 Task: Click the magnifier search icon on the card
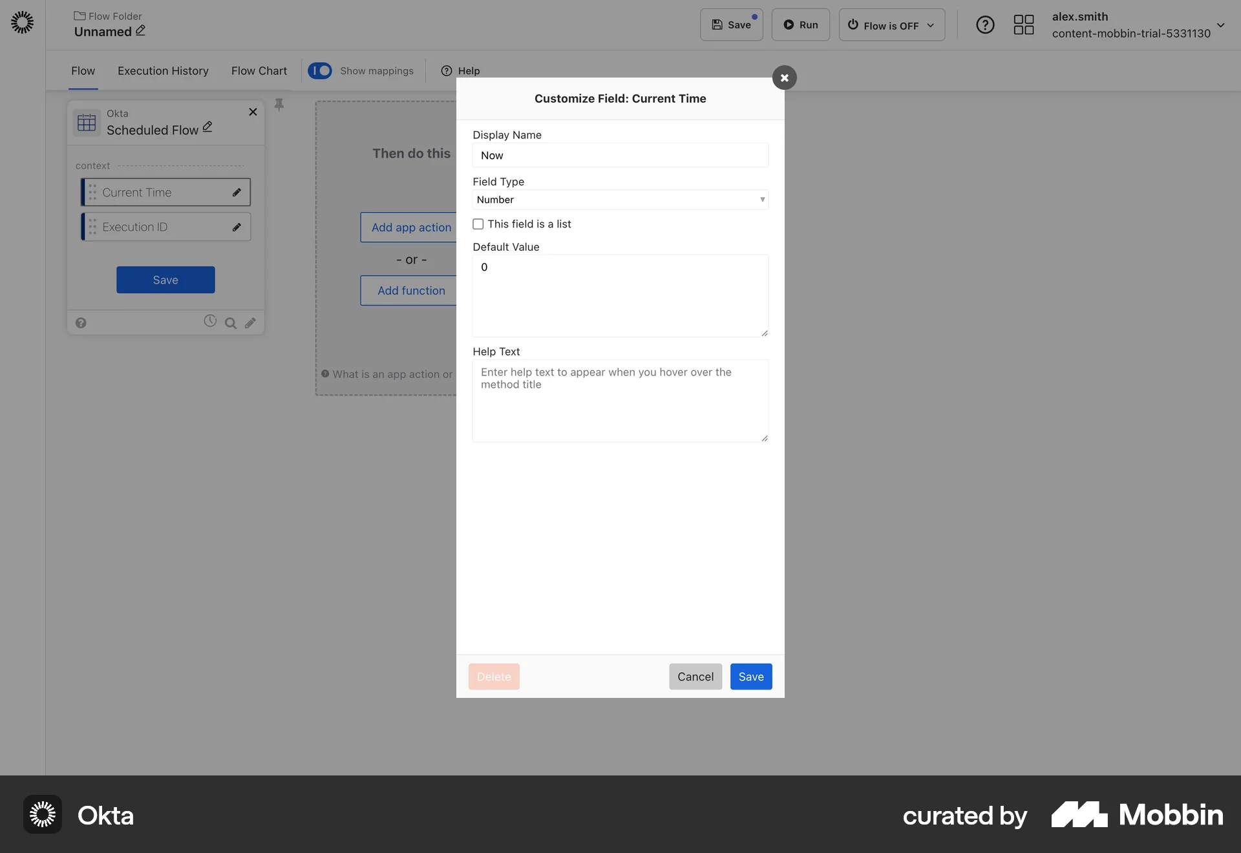coord(231,323)
